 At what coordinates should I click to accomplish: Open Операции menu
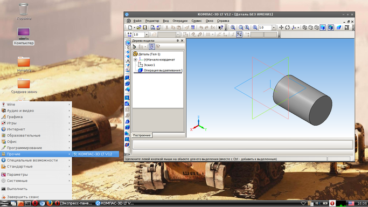(x=180, y=21)
